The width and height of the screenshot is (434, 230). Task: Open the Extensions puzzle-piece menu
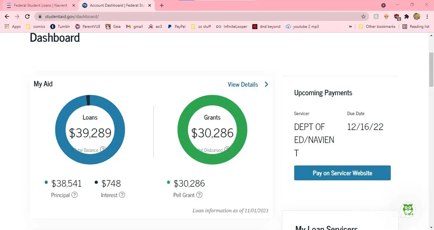pos(406,16)
